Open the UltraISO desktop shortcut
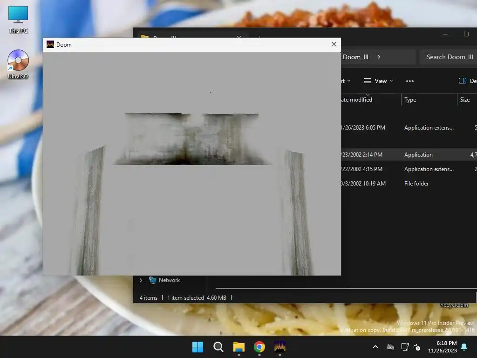This screenshot has width=477, height=358. 18,64
